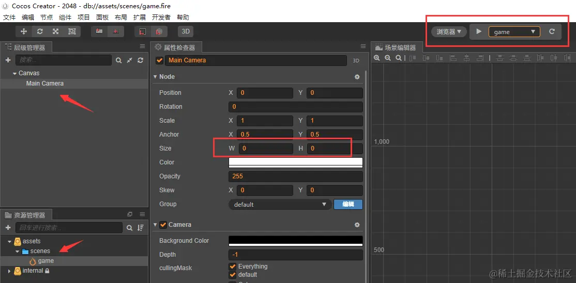
Task: Distribute nodes by vertical centers
Action: [513, 58]
